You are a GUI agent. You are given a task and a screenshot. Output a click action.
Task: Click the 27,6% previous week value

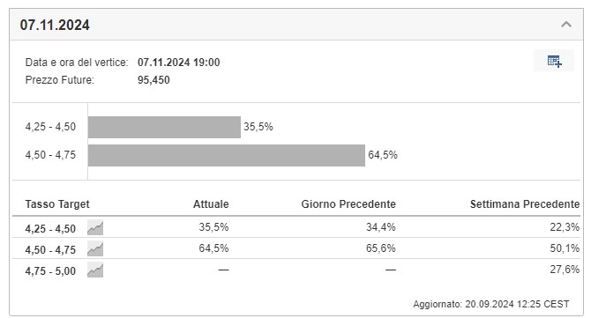point(565,270)
